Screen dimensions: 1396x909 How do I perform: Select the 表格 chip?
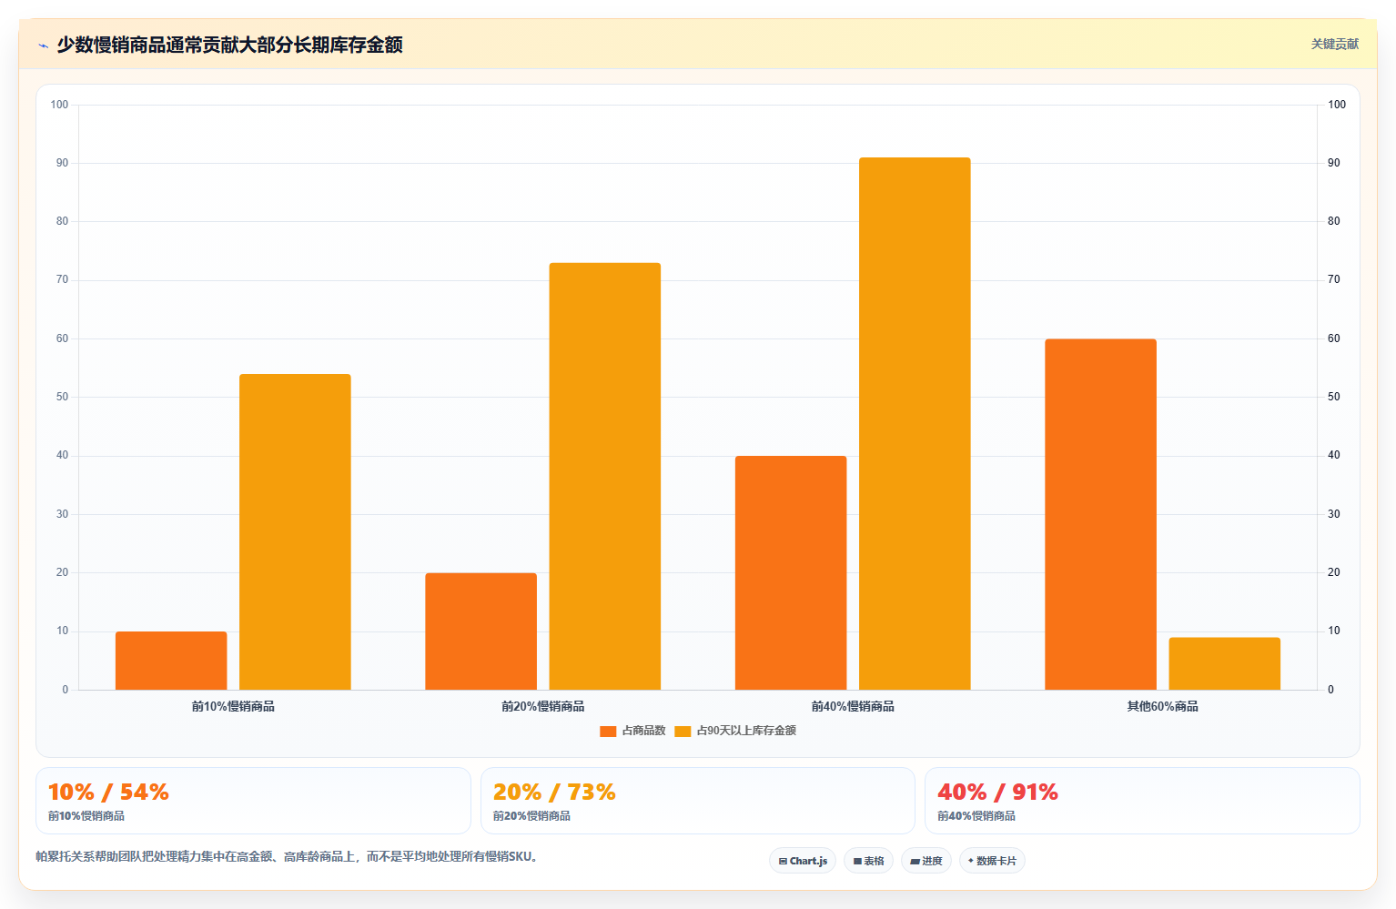[868, 861]
